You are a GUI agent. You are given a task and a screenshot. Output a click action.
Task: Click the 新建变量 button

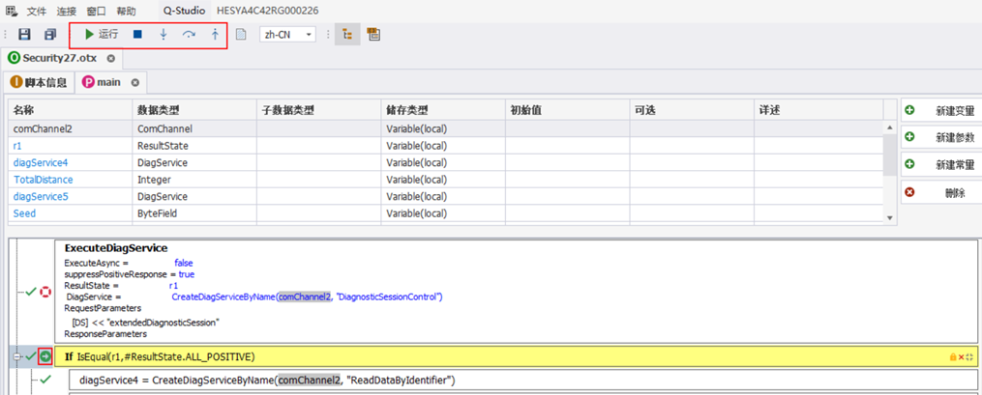941,111
